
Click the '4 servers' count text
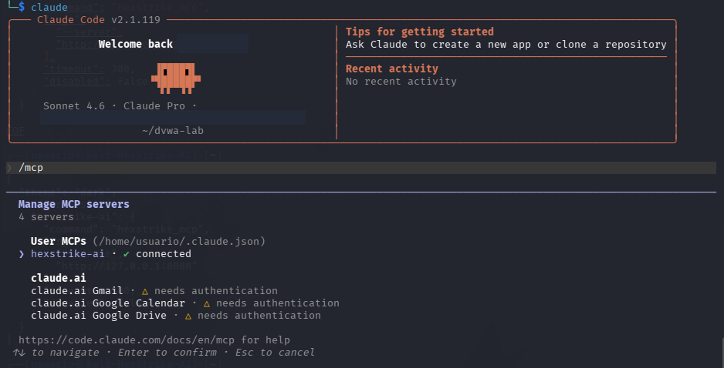tap(46, 217)
